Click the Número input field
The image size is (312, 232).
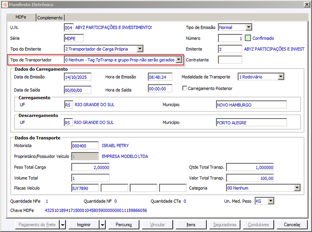coord(230,38)
